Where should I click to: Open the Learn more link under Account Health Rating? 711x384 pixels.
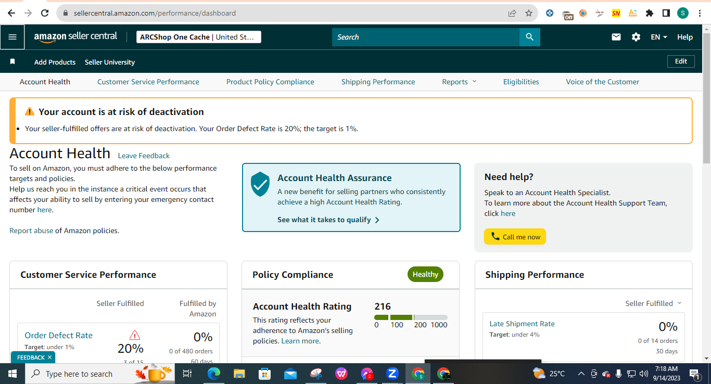tap(300, 341)
